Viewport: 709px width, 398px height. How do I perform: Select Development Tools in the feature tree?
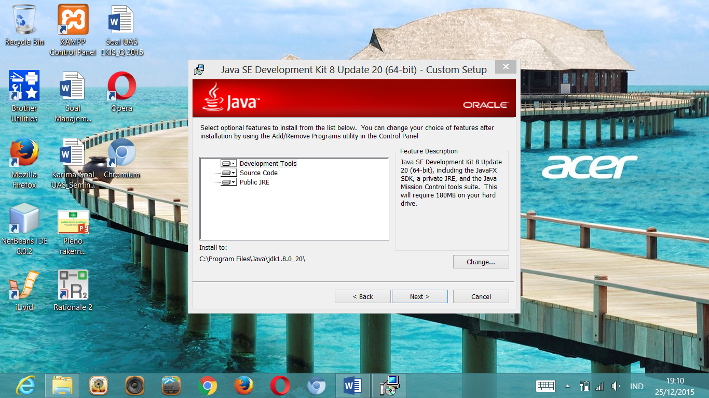coord(268,164)
